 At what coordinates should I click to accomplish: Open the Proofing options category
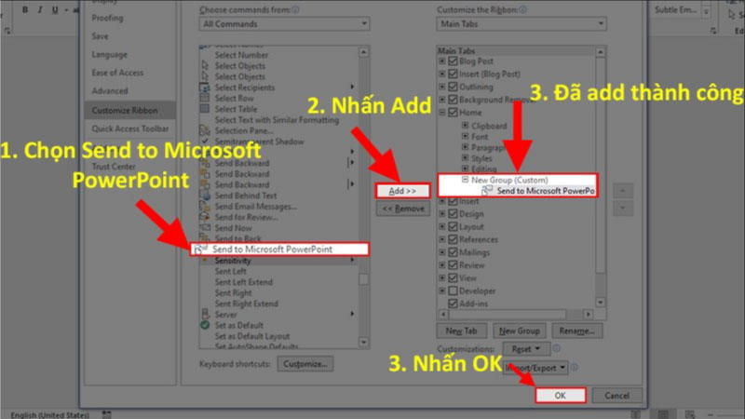[x=107, y=18]
